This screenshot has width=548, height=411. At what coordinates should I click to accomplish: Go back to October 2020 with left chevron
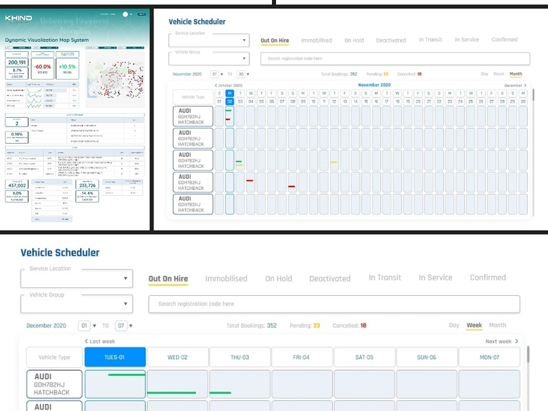pos(216,85)
